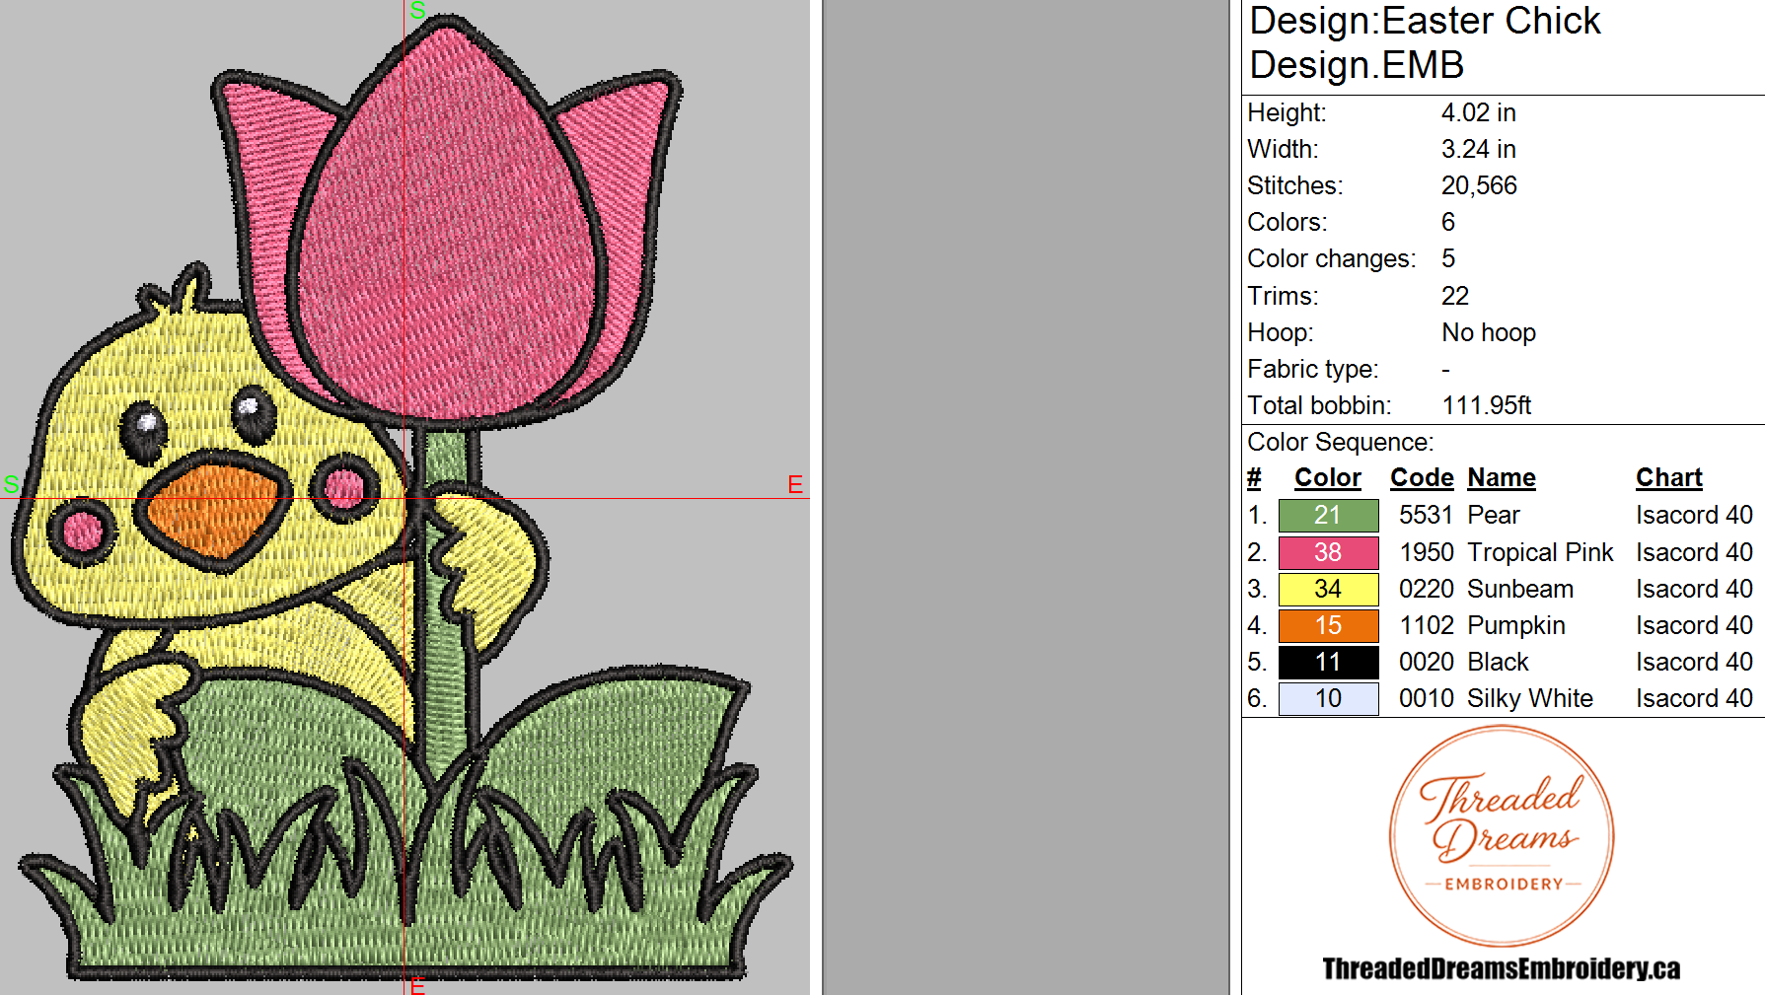
Task: Select the Pumpkin orange color swatch 15
Action: (x=1328, y=625)
